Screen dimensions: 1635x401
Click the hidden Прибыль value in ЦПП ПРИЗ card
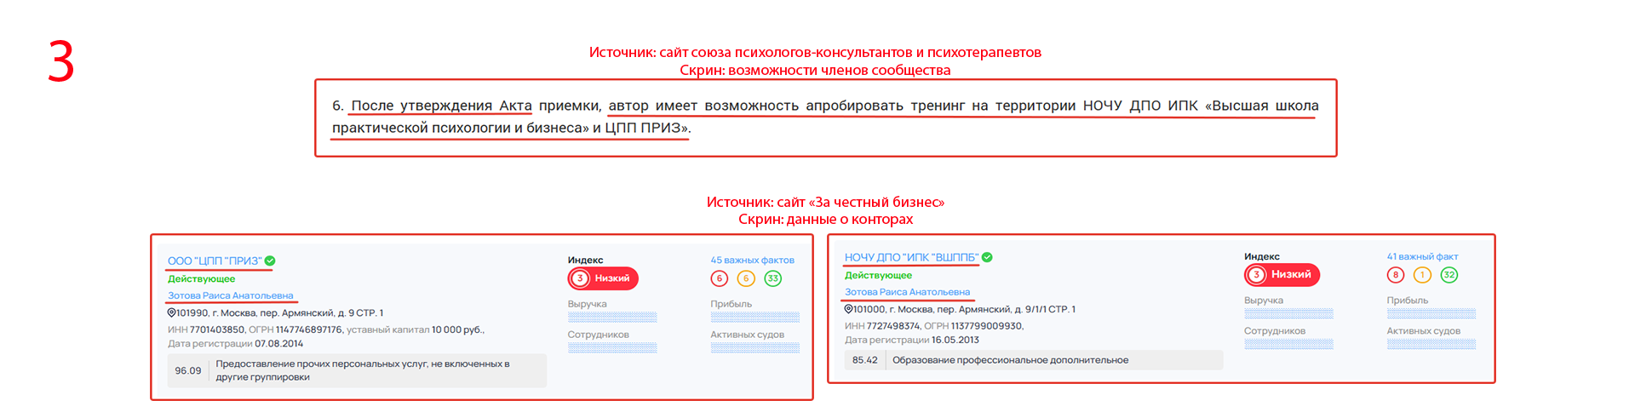coord(755,318)
